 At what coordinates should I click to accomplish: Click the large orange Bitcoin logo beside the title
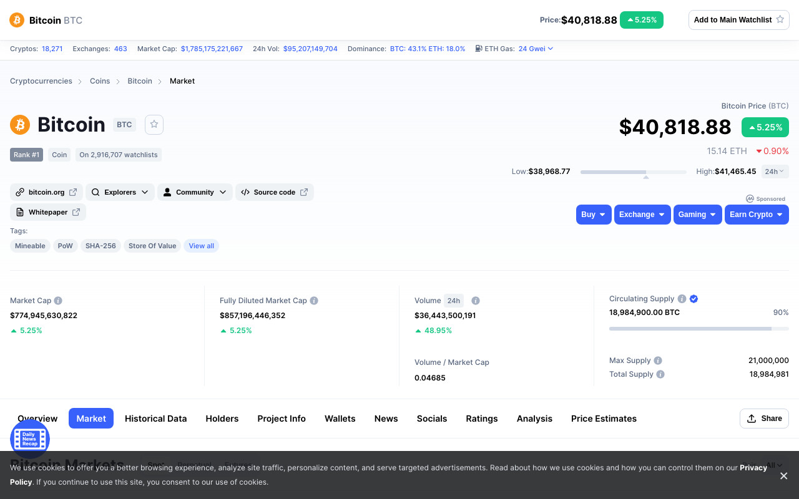coord(20,125)
